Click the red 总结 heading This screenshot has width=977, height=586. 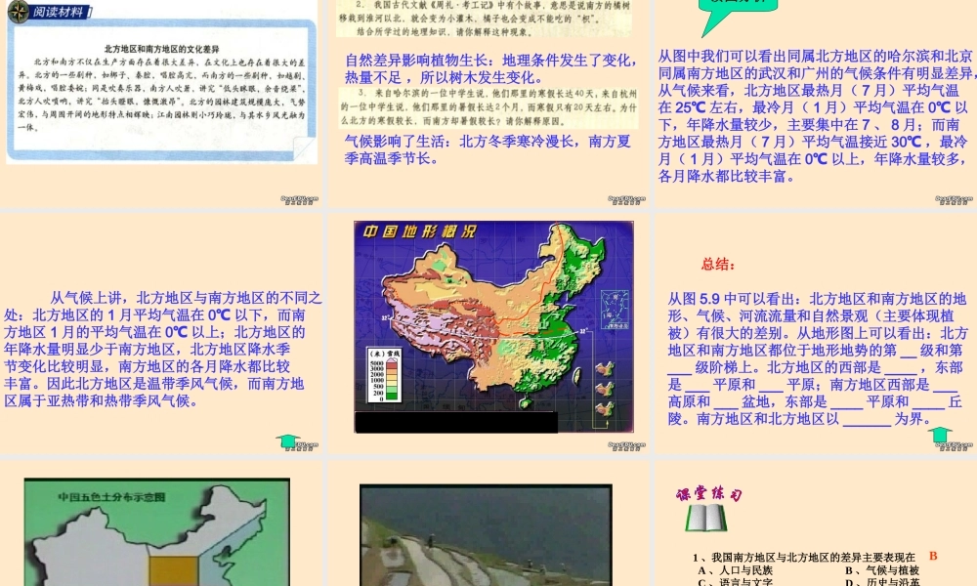tap(718, 264)
